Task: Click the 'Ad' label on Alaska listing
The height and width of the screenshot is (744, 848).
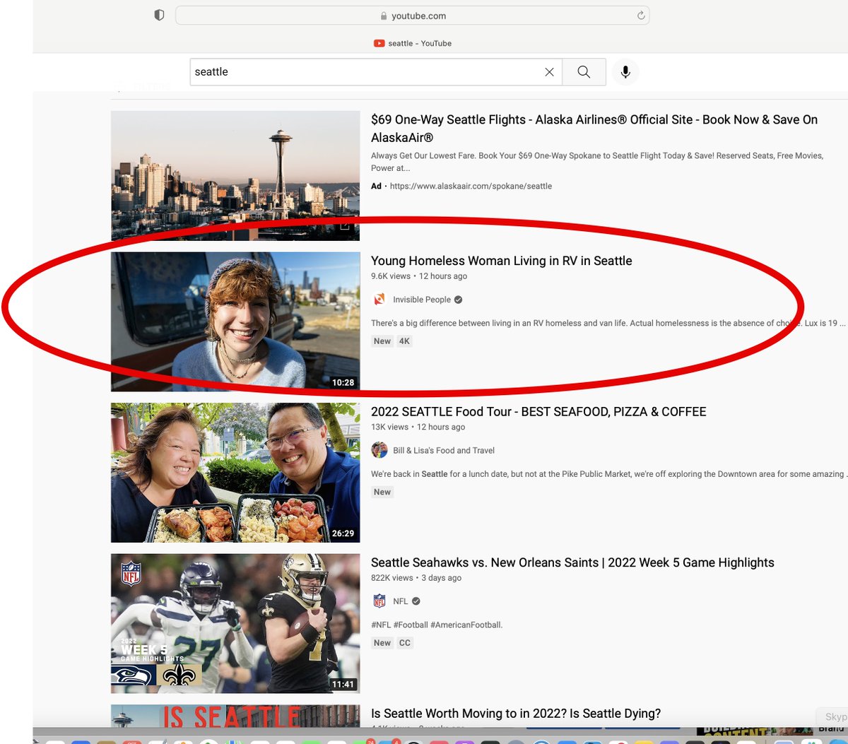Action: coord(376,187)
